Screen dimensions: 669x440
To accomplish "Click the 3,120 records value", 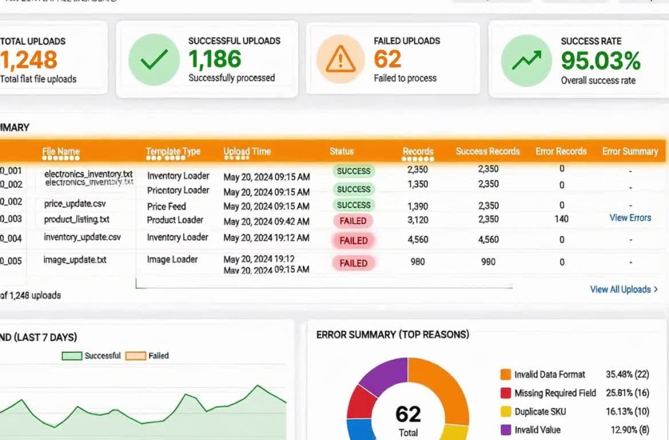I will pyautogui.click(x=417, y=220).
